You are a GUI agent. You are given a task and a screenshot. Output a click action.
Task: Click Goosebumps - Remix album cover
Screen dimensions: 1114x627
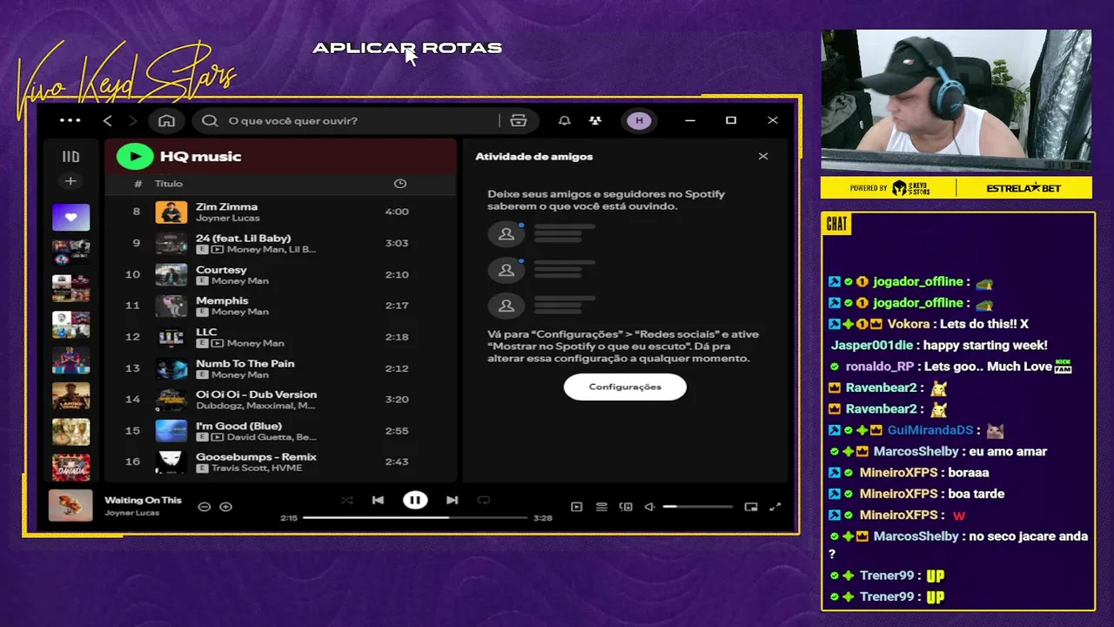tap(171, 462)
